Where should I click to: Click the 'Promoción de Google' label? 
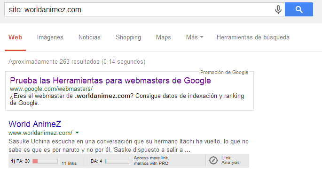[224, 72]
